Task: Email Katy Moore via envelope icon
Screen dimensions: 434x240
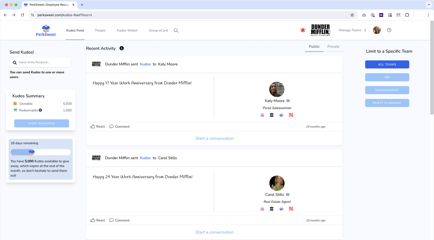Action: tap(288, 101)
